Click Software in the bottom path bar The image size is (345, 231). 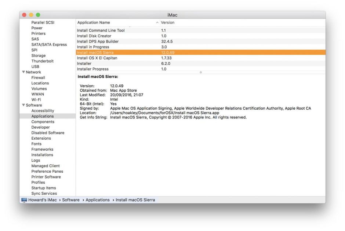(70, 200)
